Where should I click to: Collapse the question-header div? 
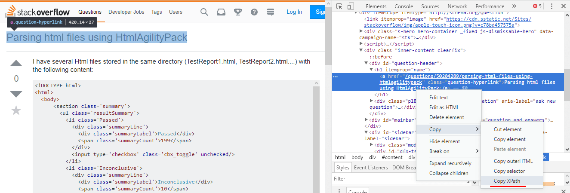(x=366, y=63)
